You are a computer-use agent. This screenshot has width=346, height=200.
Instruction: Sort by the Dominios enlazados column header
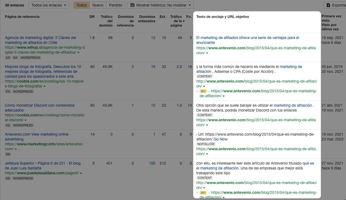147,19
